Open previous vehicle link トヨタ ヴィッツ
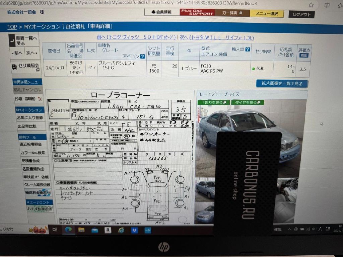The height and width of the screenshot is (257, 343). (x=136, y=37)
